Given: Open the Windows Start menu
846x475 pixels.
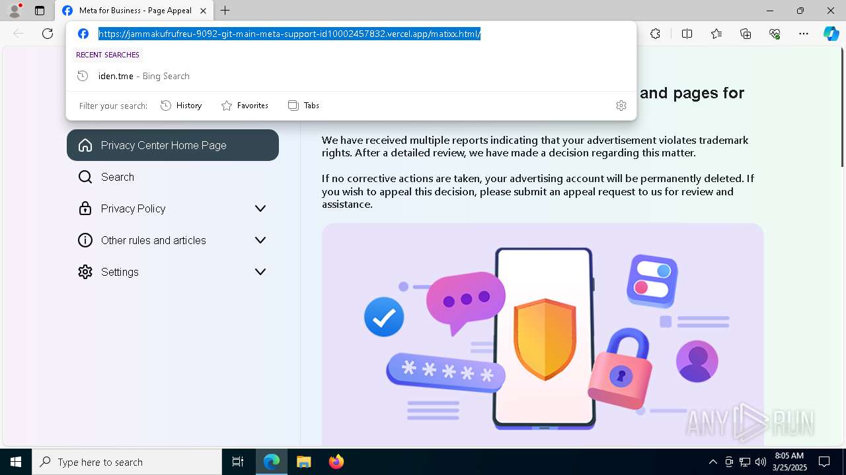Looking at the screenshot, I should coord(16,462).
